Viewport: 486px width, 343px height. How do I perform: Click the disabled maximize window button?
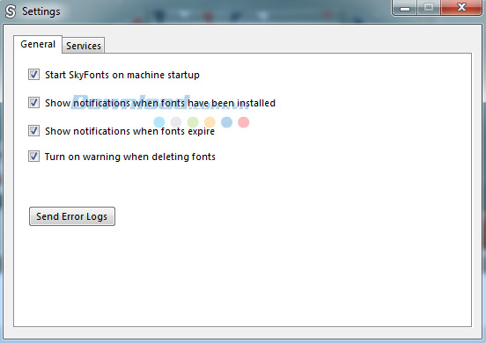pyautogui.click(x=429, y=8)
